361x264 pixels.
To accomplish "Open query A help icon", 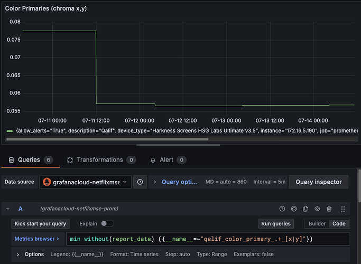I will tap(282, 209).
